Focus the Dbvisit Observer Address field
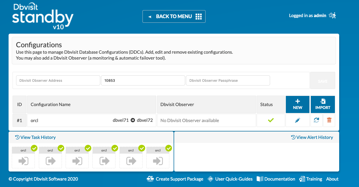This screenshot has height=187, width=359. tap(58, 80)
